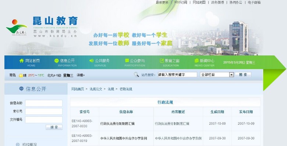Open 网站地图 in the top menu
287x146 pixels.
point(199,2)
